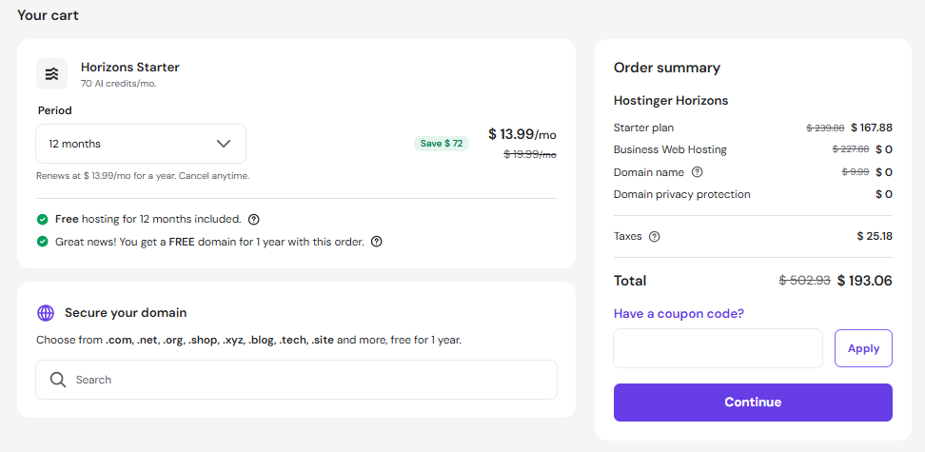
Task: Click the Total label
Action: tap(630, 281)
